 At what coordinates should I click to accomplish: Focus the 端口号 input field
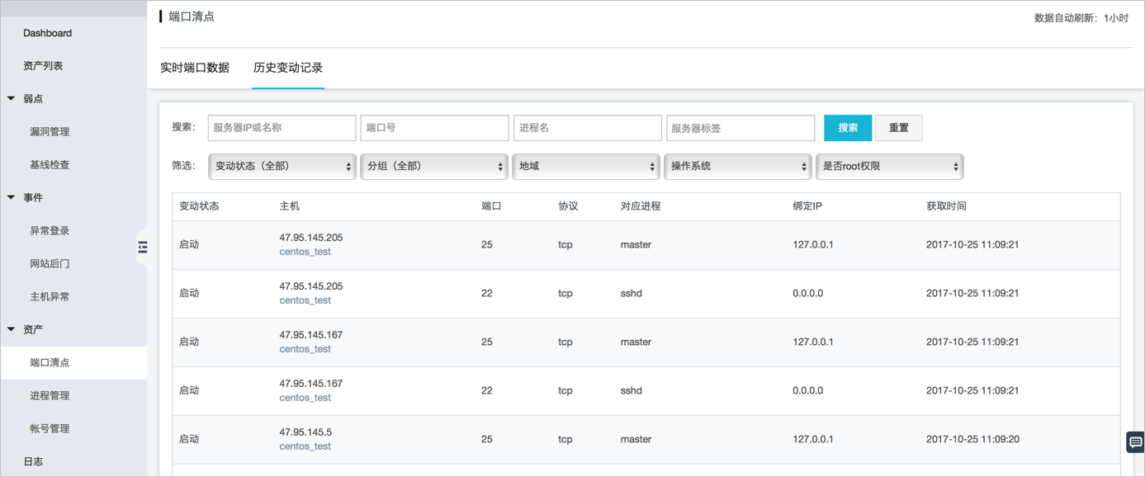pyautogui.click(x=434, y=128)
